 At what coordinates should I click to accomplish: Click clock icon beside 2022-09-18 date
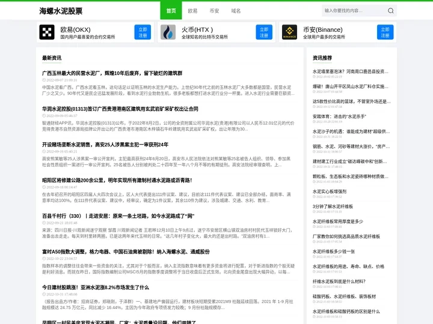(x=44, y=187)
